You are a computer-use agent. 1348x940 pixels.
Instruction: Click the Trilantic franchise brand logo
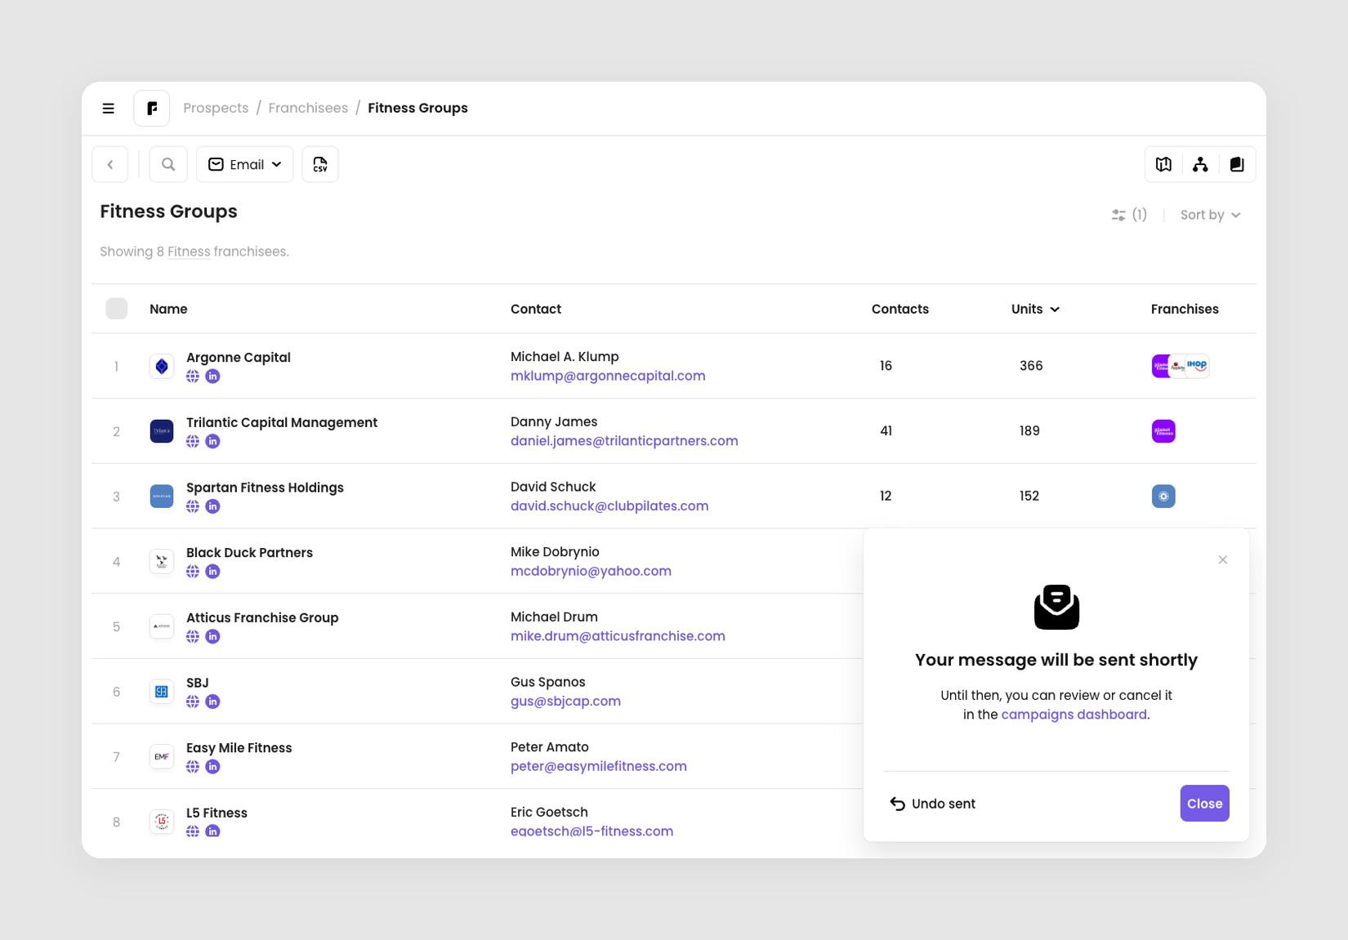(x=1163, y=431)
